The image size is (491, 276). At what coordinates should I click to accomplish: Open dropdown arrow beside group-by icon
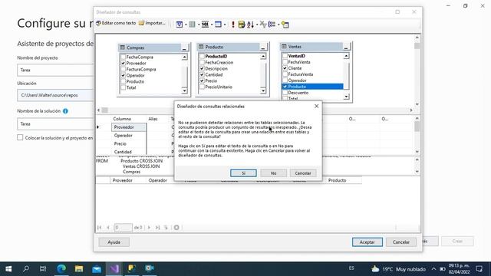(278, 25)
